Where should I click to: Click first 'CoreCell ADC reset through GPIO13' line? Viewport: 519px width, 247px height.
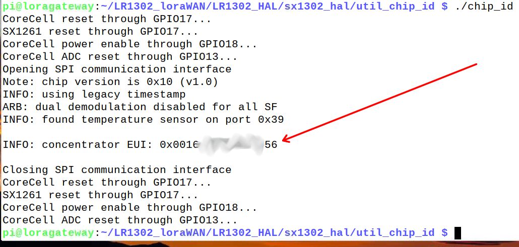[x=120, y=57]
